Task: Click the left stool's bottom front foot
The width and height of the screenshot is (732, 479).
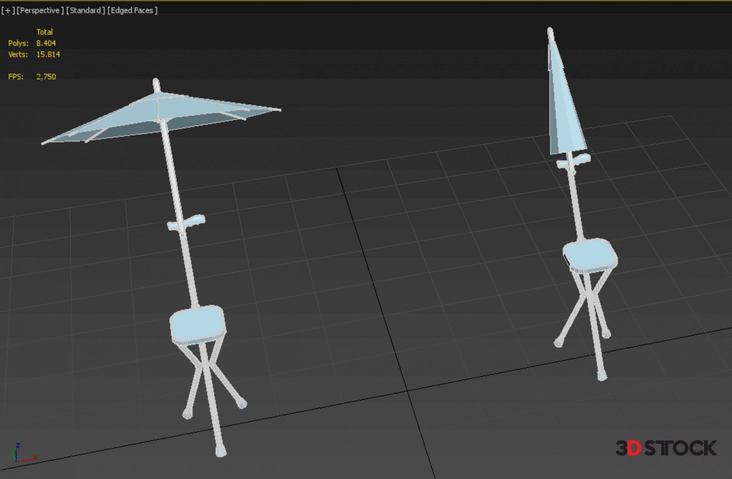Action: click(x=221, y=452)
